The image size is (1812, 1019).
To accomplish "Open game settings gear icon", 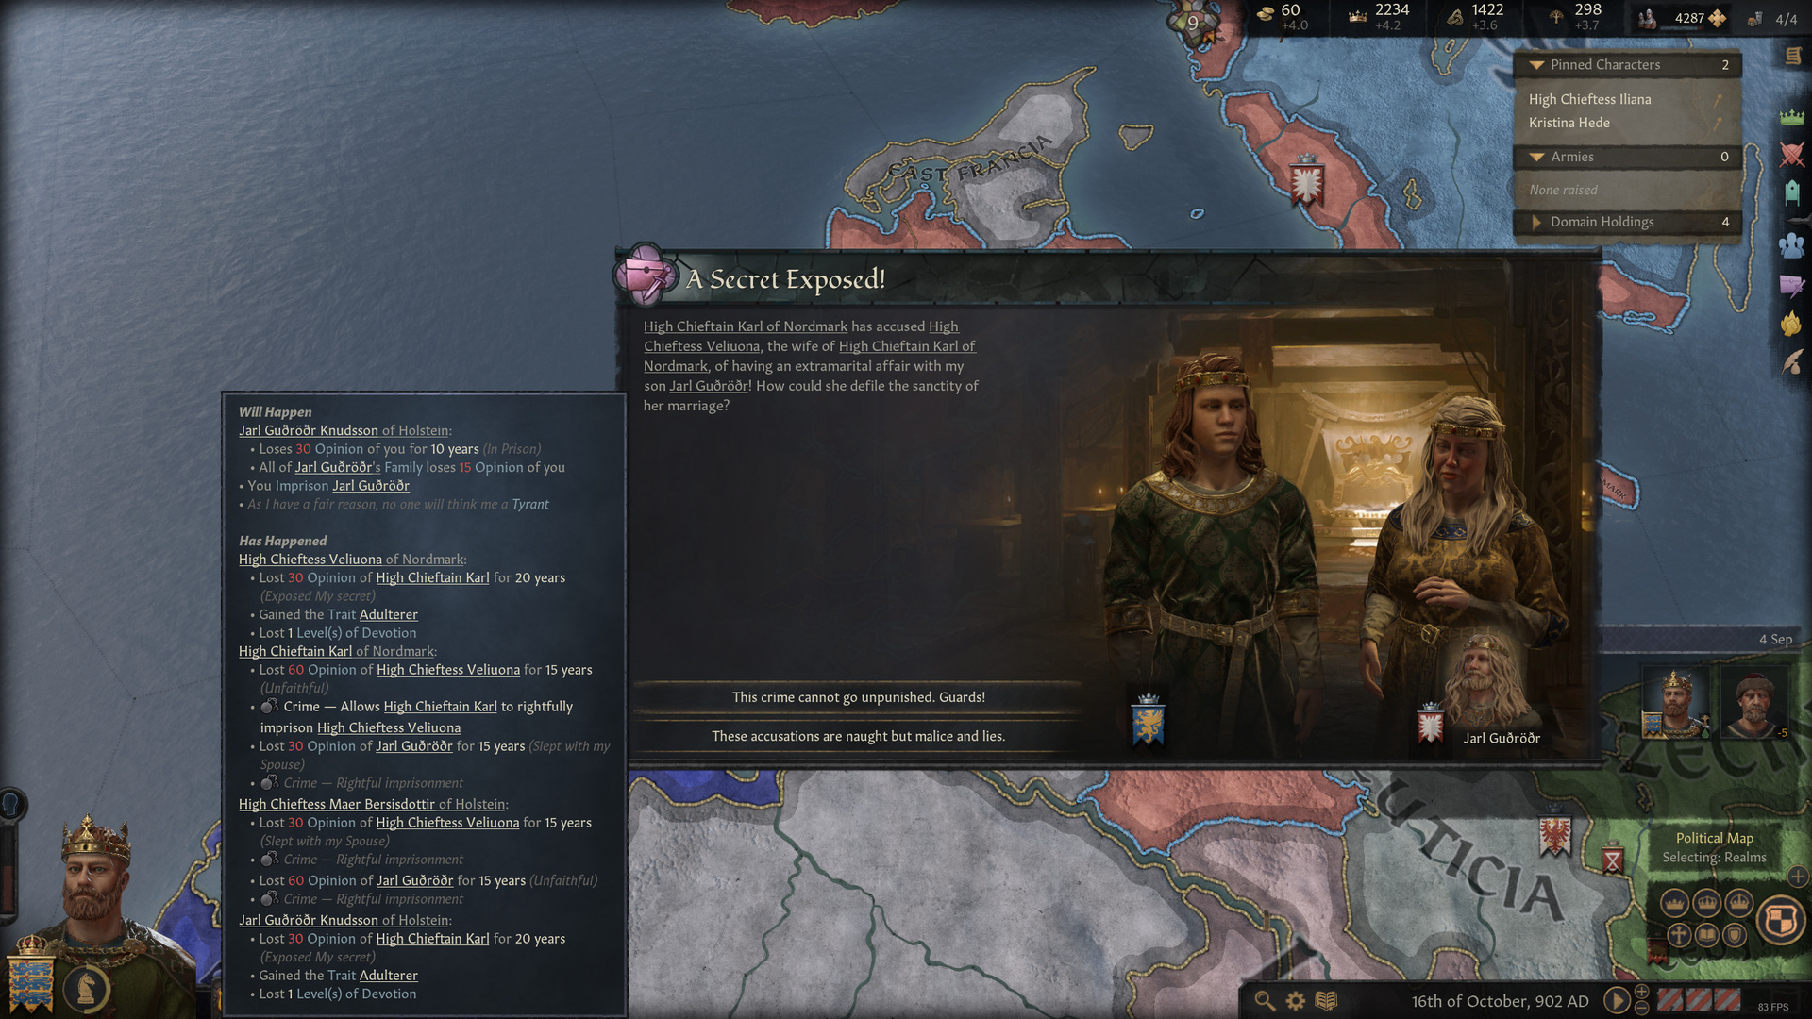I will point(1296,1001).
